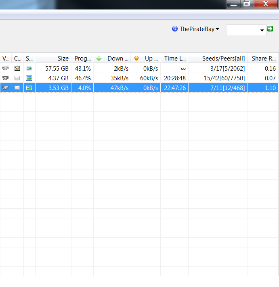Sort by the Size column header
279x287 pixels.
[53, 58]
